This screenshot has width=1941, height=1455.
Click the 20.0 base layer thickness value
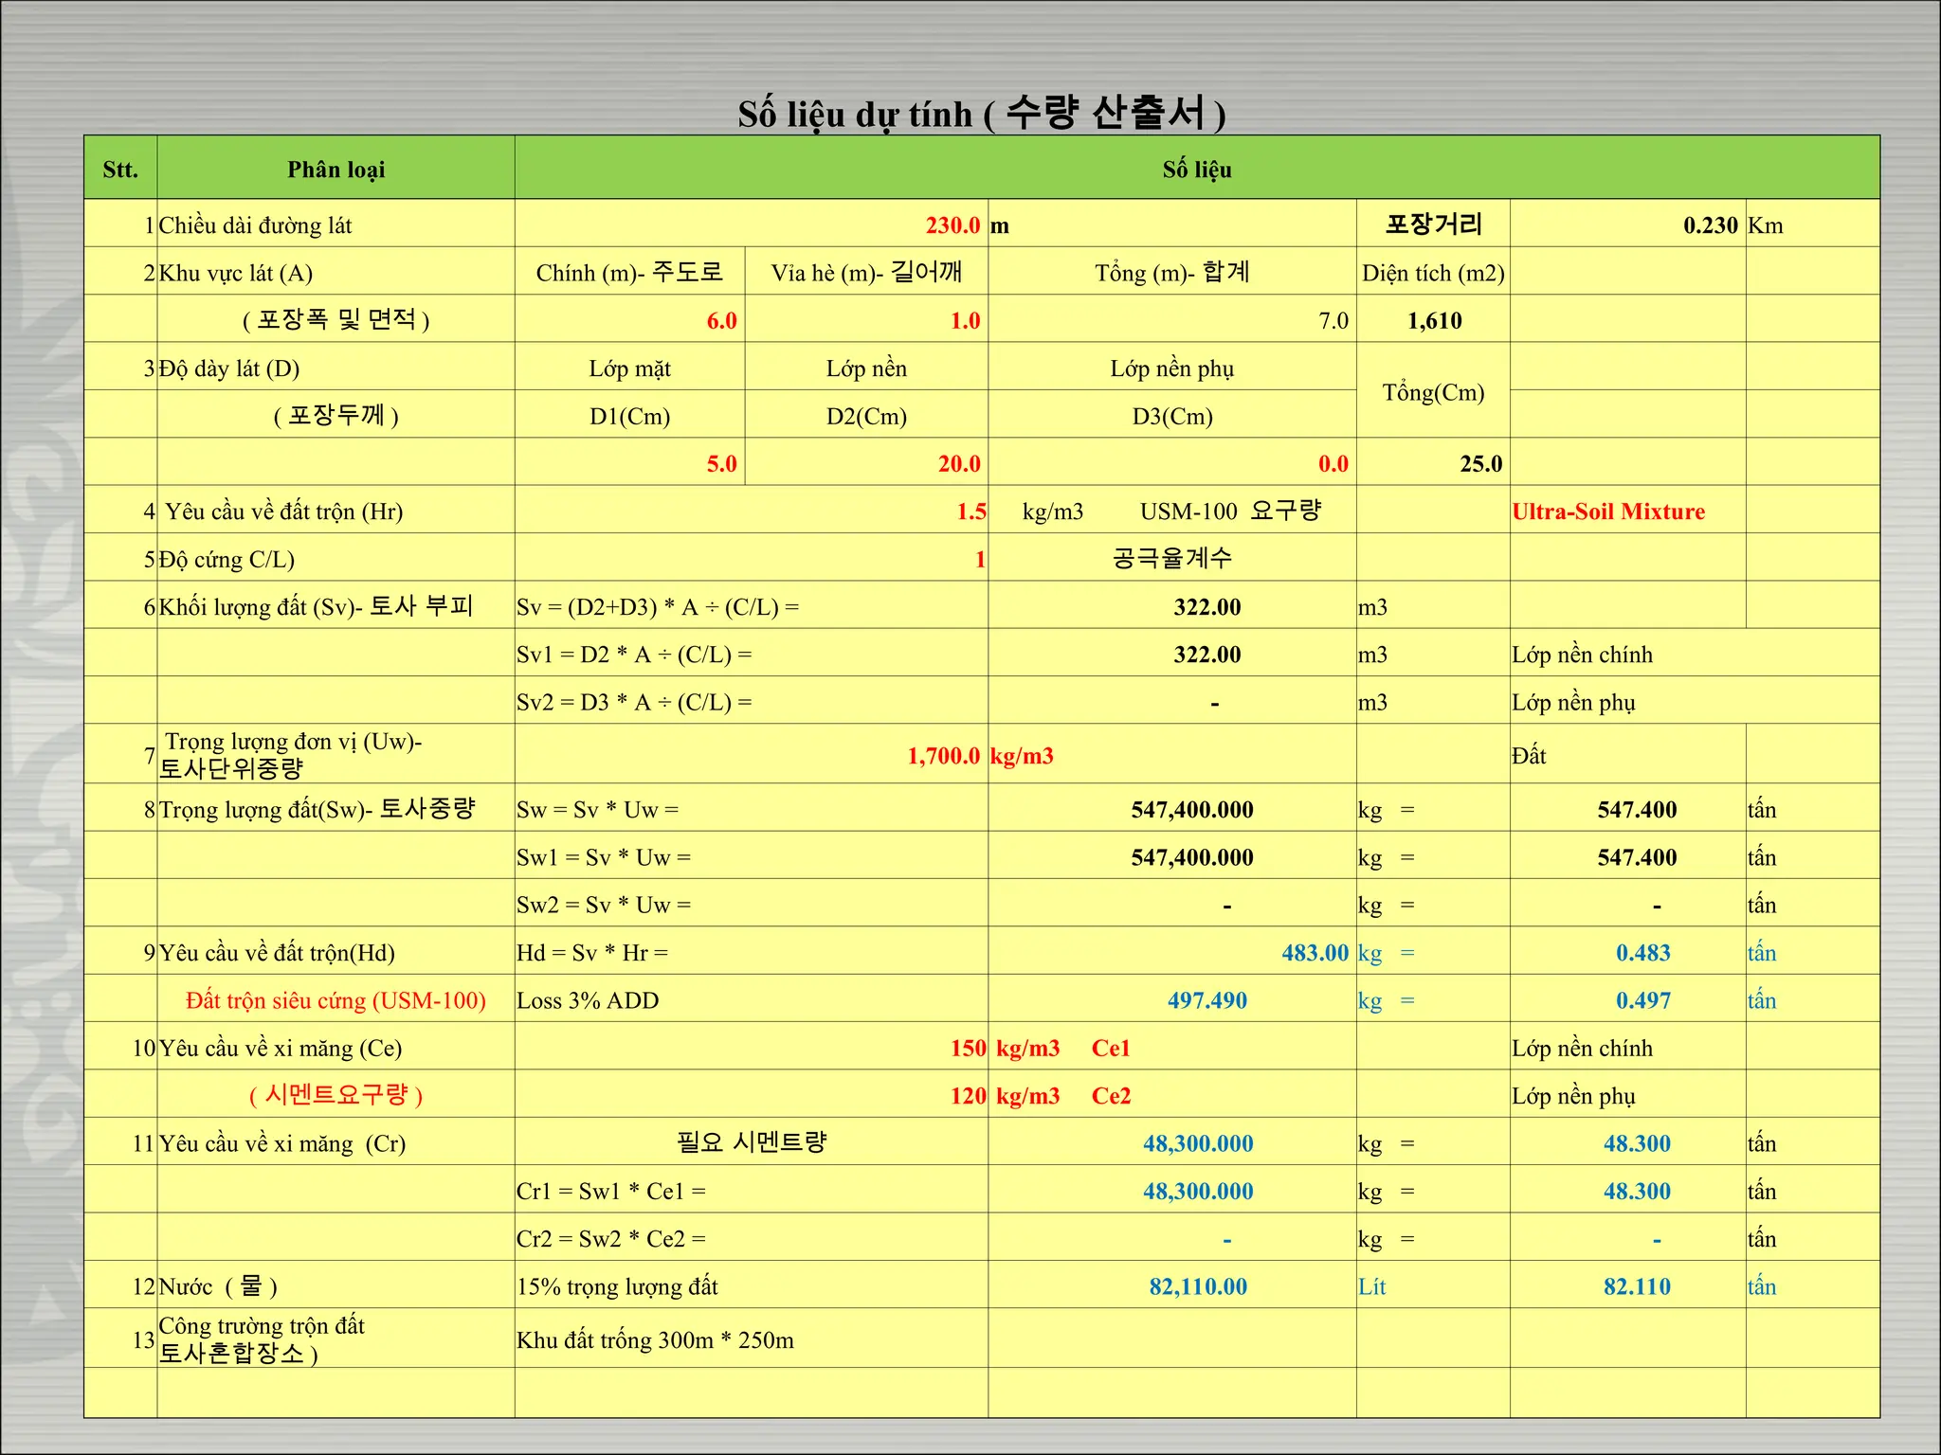[958, 464]
